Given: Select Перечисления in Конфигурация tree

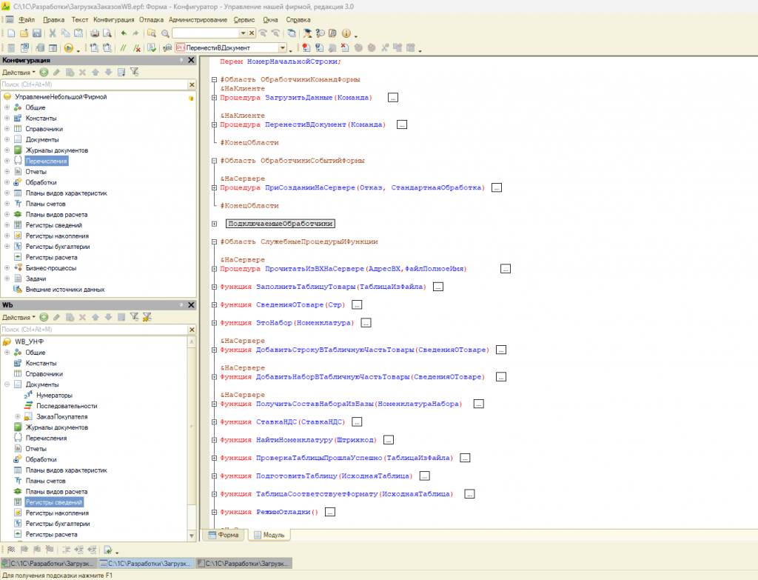Looking at the screenshot, I should 47,161.
